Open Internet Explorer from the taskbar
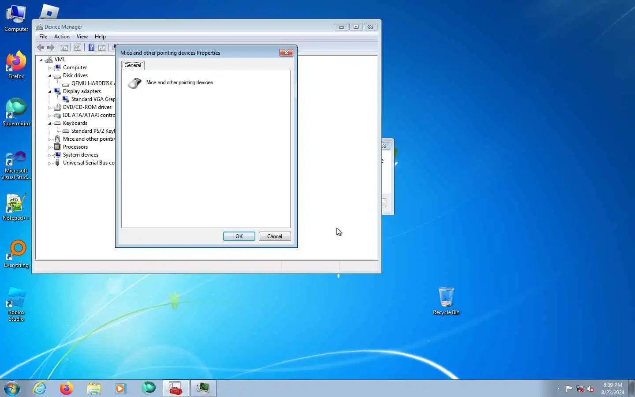The width and height of the screenshot is (635, 397). tap(40, 388)
